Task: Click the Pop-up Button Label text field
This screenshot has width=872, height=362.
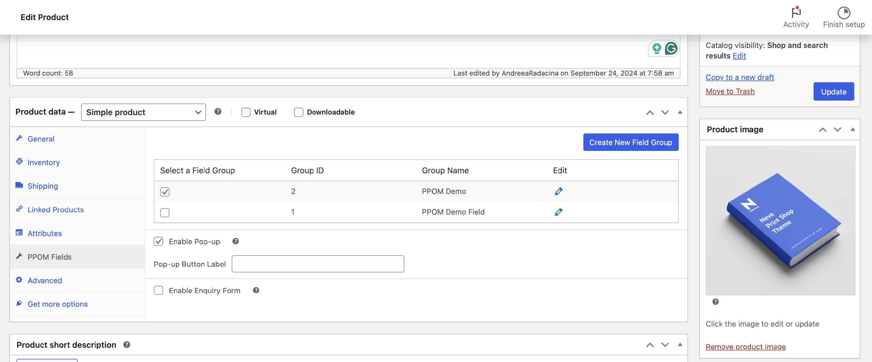Action: (317, 264)
